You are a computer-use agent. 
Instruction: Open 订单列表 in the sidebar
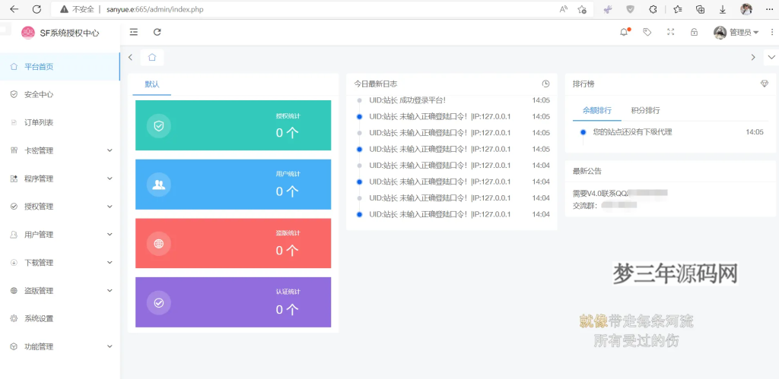point(59,122)
